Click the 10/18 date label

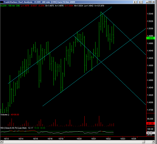point(61,139)
